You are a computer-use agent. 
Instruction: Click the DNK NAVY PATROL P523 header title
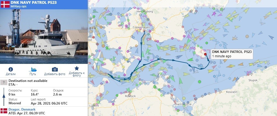pos(34,3)
